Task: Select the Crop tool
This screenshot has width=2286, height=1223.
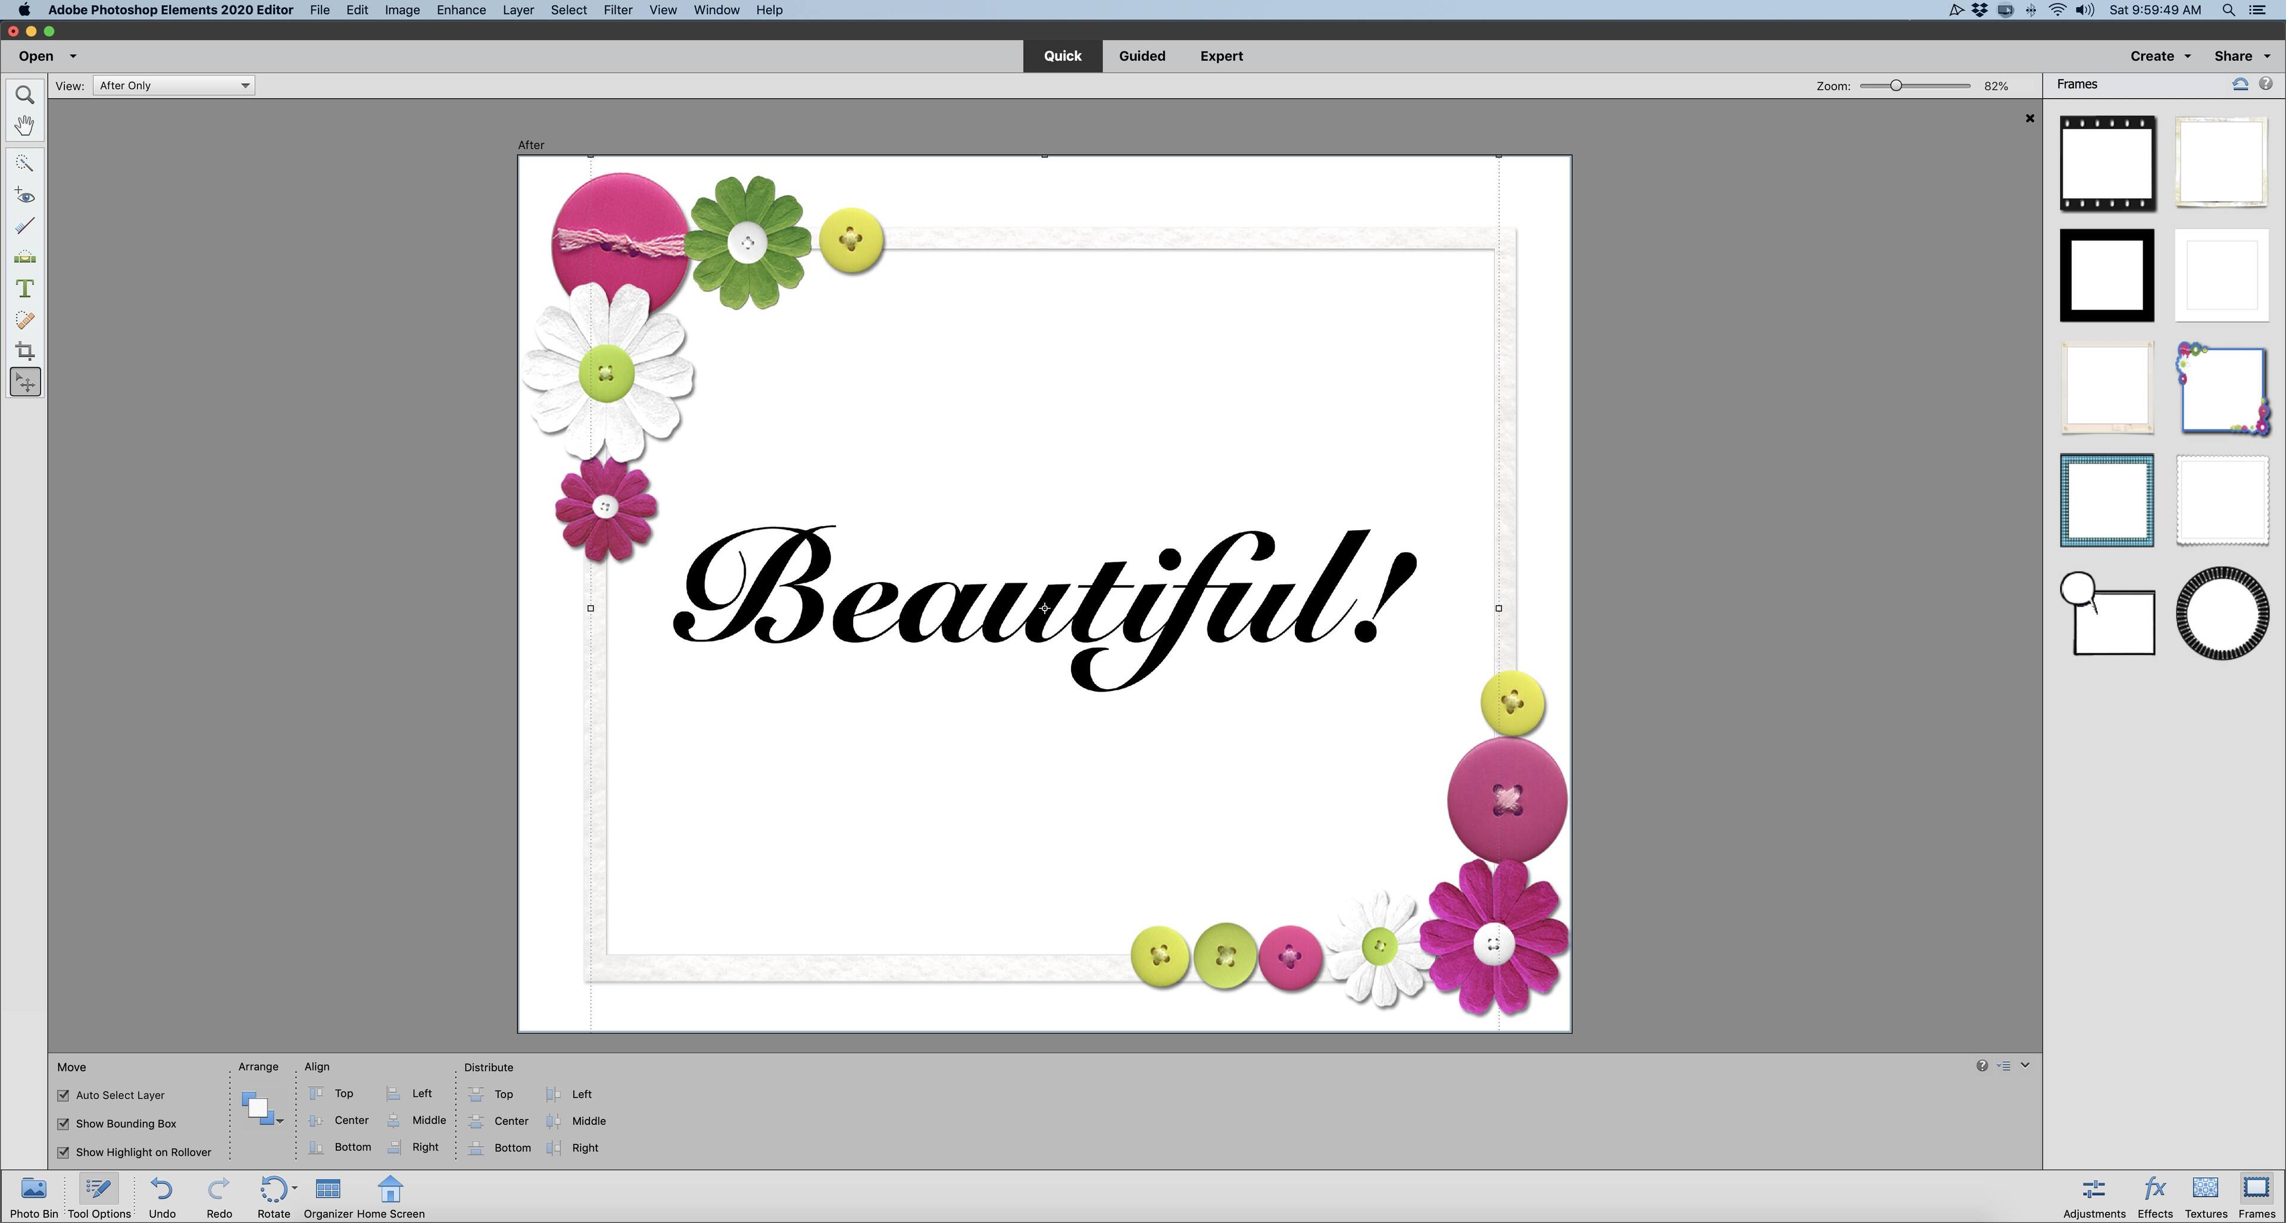Action: tap(25, 351)
